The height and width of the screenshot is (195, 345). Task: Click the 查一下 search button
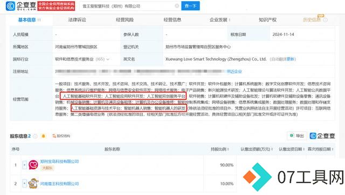click(190, 6)
